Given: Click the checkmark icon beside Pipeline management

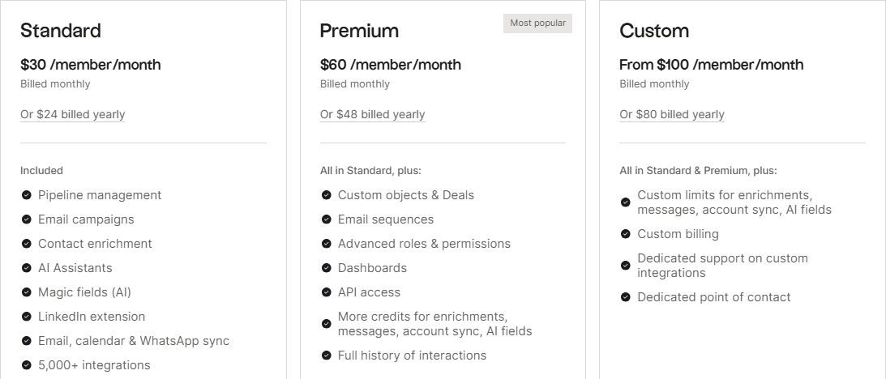Looking at the screenshot, I should [27, 195].
